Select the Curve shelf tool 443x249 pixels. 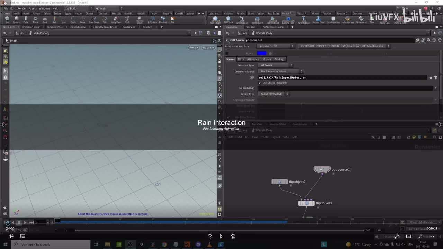(83, 20)
